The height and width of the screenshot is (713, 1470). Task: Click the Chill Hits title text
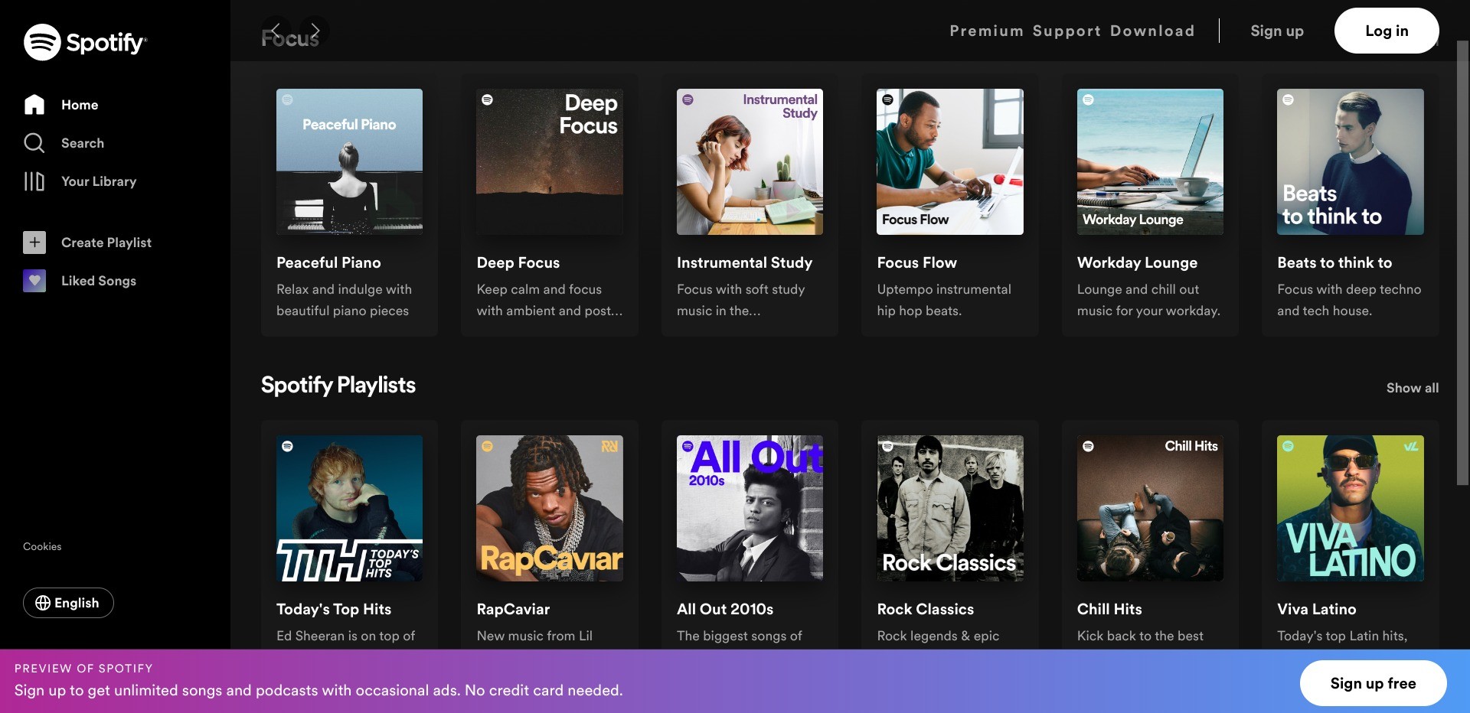coord(1109,609)
